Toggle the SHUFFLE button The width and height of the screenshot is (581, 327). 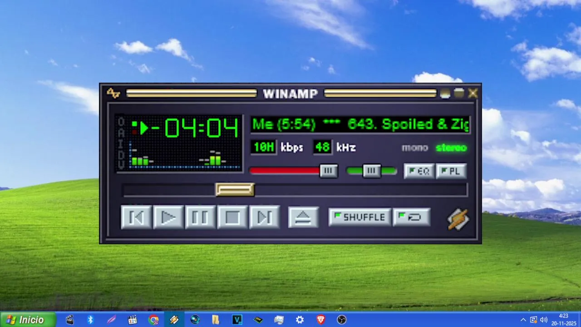click(x=359, y=217)
